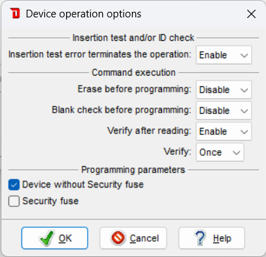
Task: Open the Help button
Action: coord(212,238)
